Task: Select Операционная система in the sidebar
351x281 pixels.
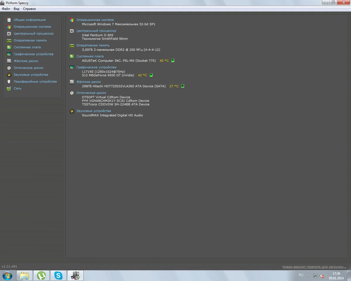Action: click(32, 27)
